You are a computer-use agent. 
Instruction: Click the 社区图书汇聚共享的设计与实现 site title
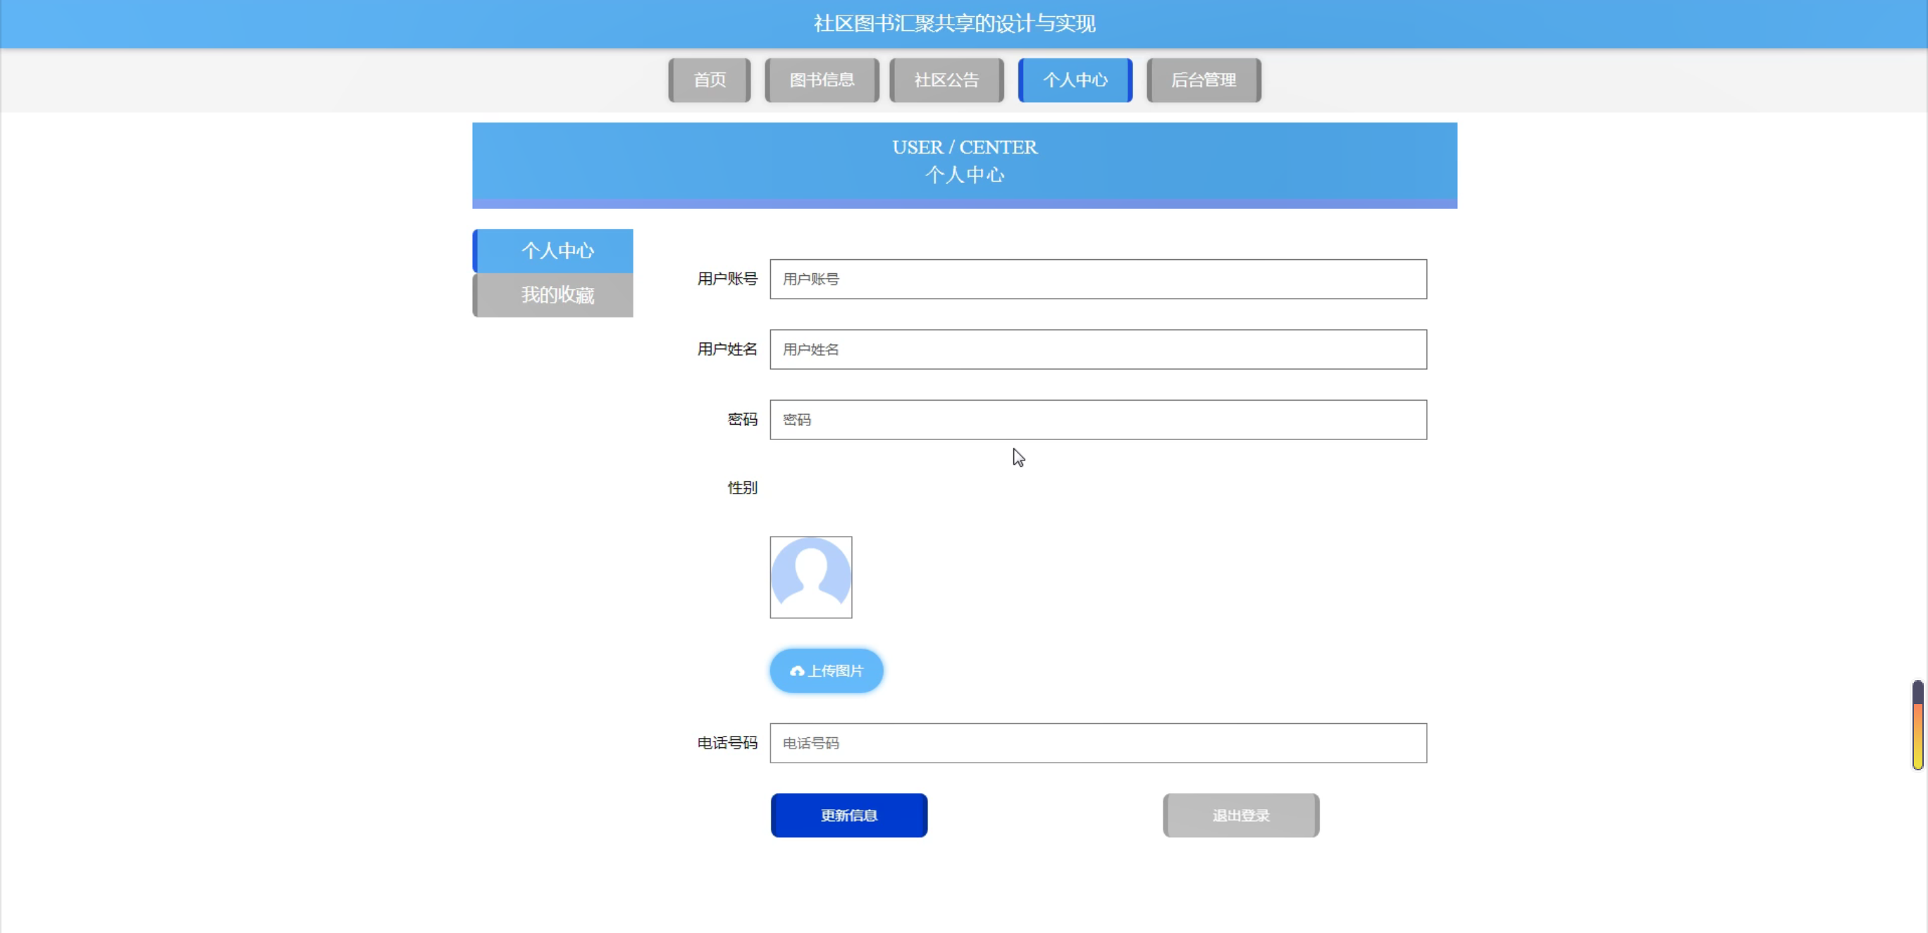tap(954, 24)
